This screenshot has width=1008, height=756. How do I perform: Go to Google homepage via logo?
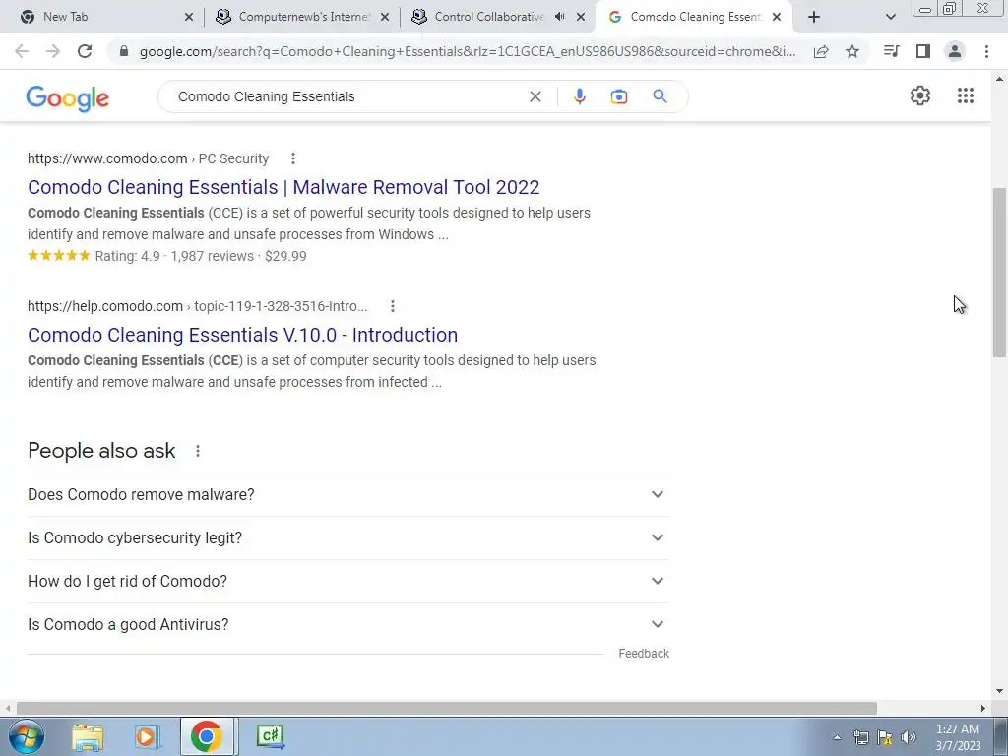coord(68,98)
